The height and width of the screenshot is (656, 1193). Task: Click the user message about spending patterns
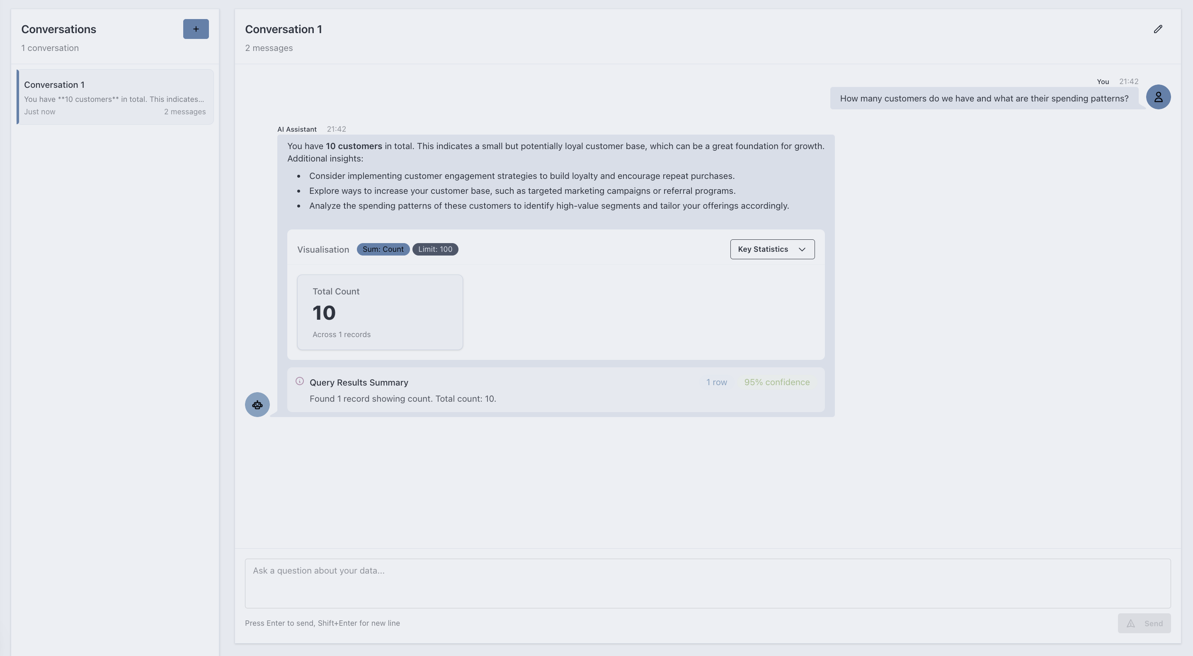click(984, 99)
